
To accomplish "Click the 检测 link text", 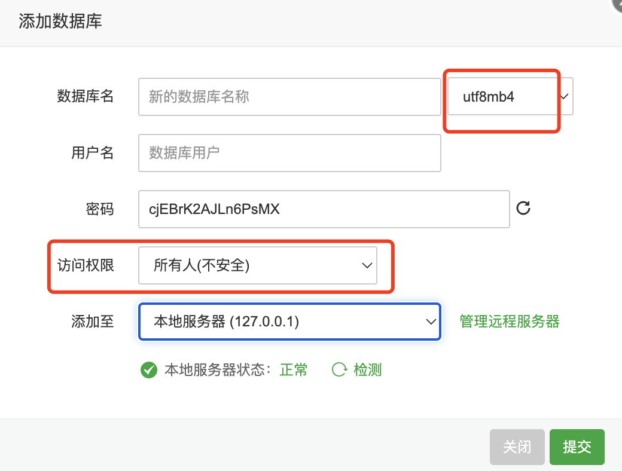I will tap(367, 369).
